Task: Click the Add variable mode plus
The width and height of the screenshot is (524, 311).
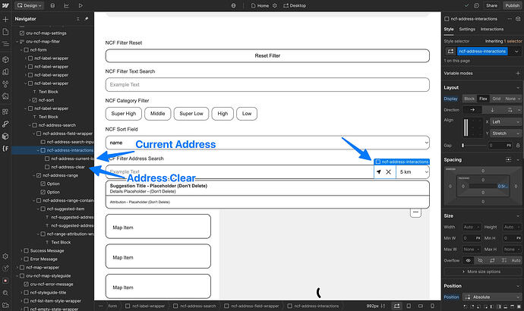Action: pyautogui.click(x=518, y=74)
